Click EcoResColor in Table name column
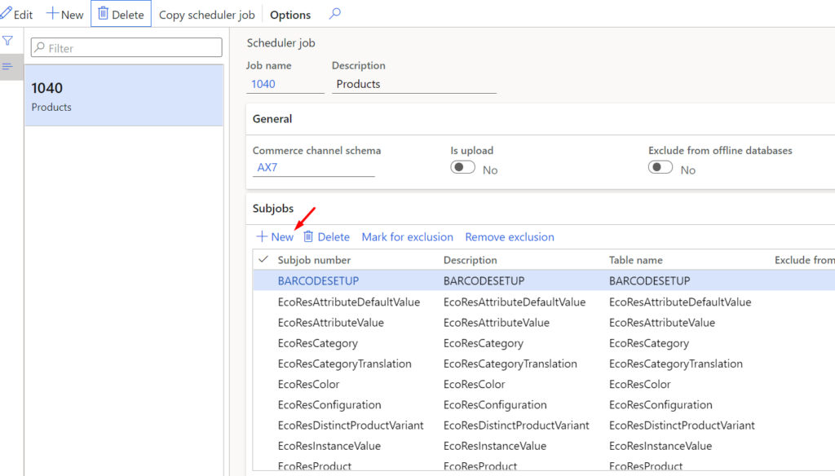The image size is (835, 476). tap(640, 384)
